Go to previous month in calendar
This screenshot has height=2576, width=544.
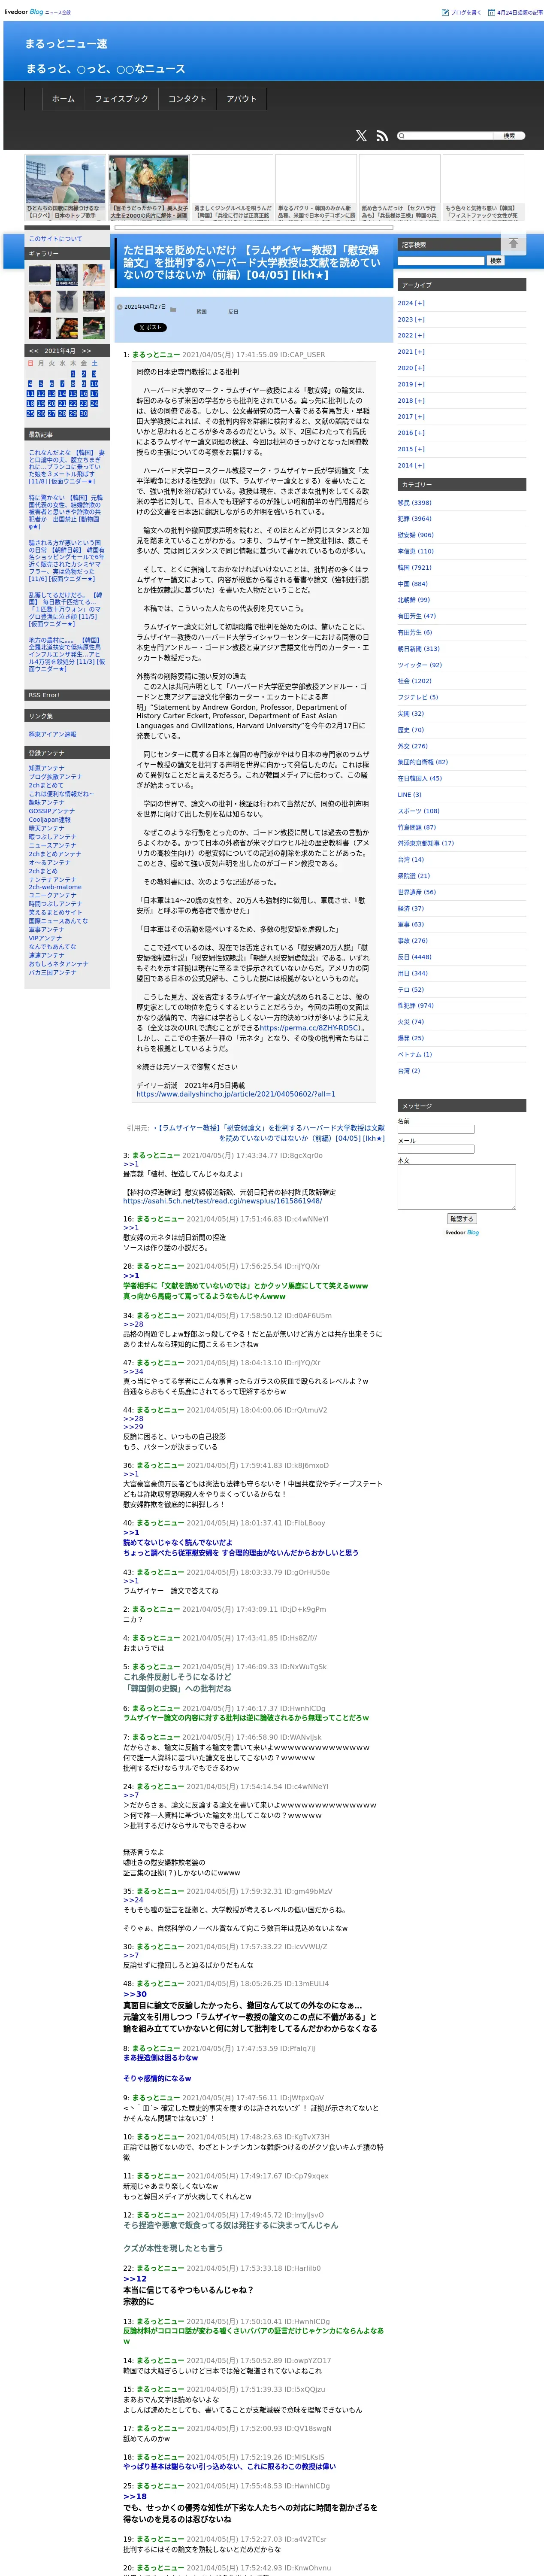pos(34,351)
